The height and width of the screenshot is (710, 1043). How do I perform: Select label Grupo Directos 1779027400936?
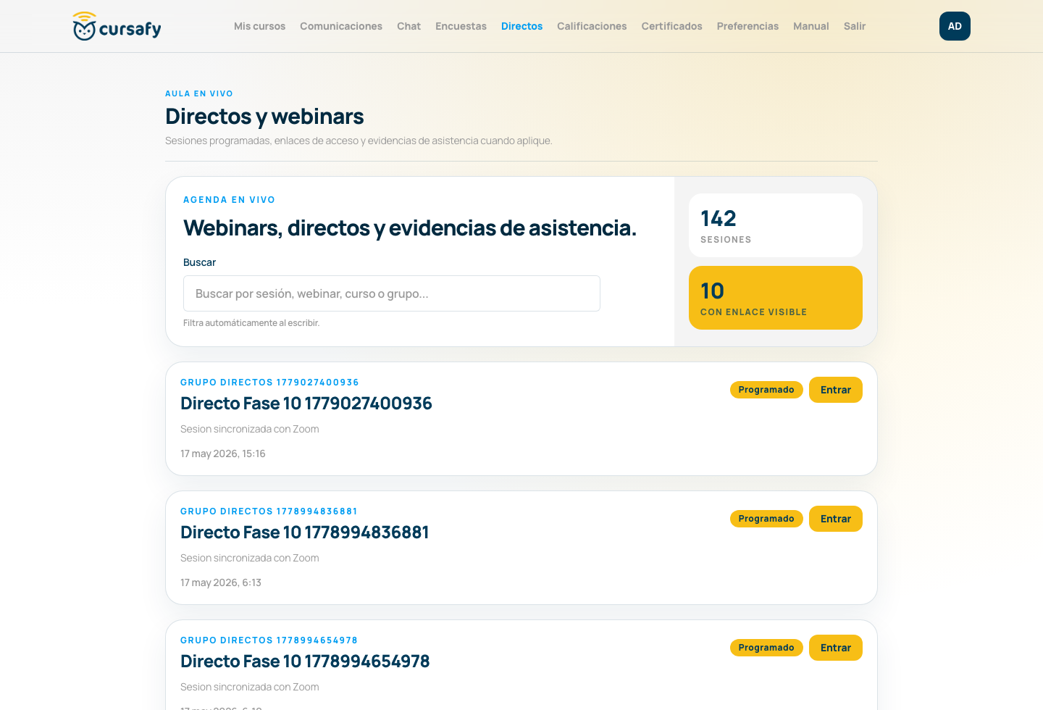(269, 383)
